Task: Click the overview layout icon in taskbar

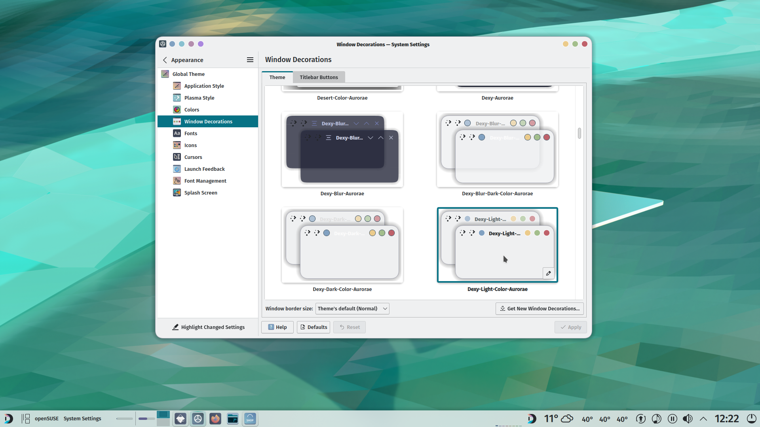Action: coord(26,418)
